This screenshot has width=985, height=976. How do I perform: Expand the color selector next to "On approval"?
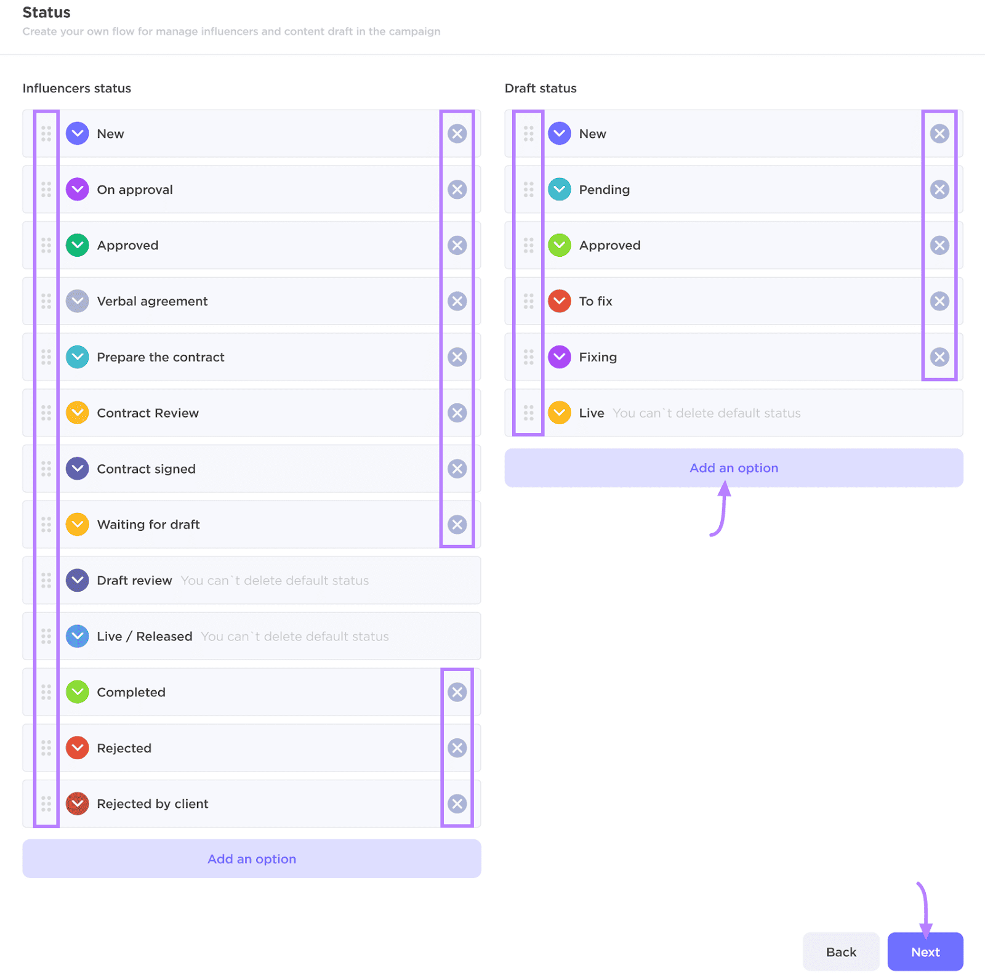[x=77, y=189]
